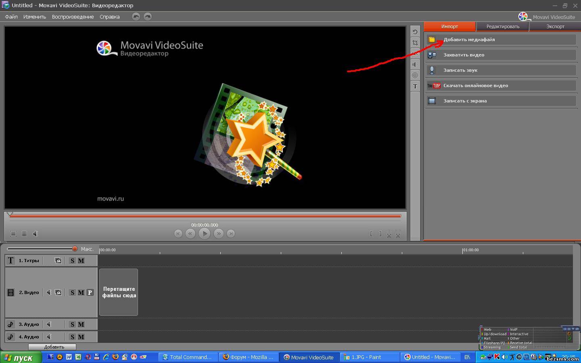Click the music note icon of 4. Аудио track

[11, 337]
